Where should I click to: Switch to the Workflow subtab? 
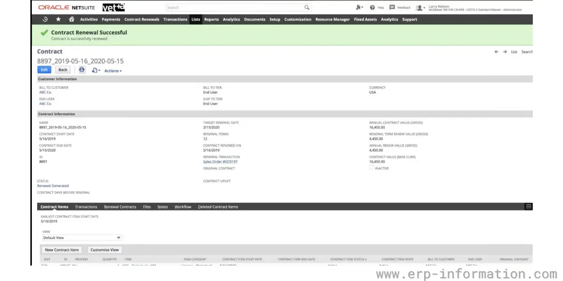(x=183, y=207)
